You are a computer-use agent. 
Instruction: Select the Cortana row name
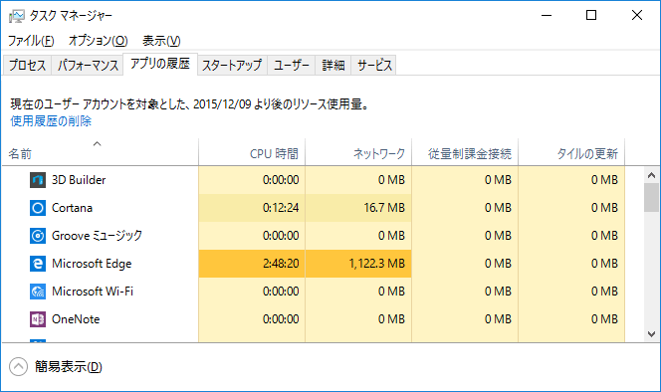(72, 208)
